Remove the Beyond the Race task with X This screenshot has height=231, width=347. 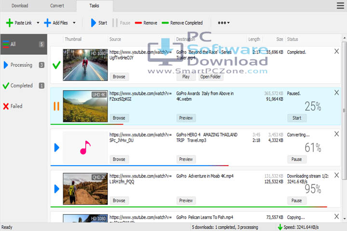coord(336,51)
